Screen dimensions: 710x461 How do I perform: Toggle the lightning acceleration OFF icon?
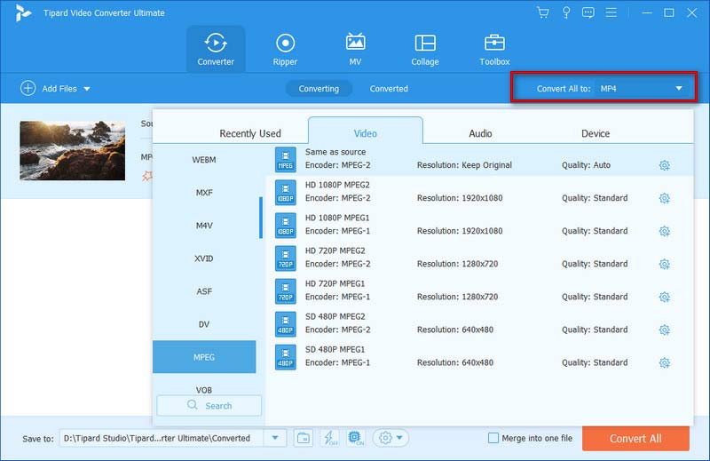coord(329,438)
